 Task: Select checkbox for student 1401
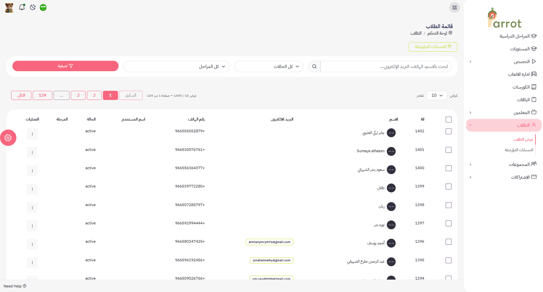[449, 150]
